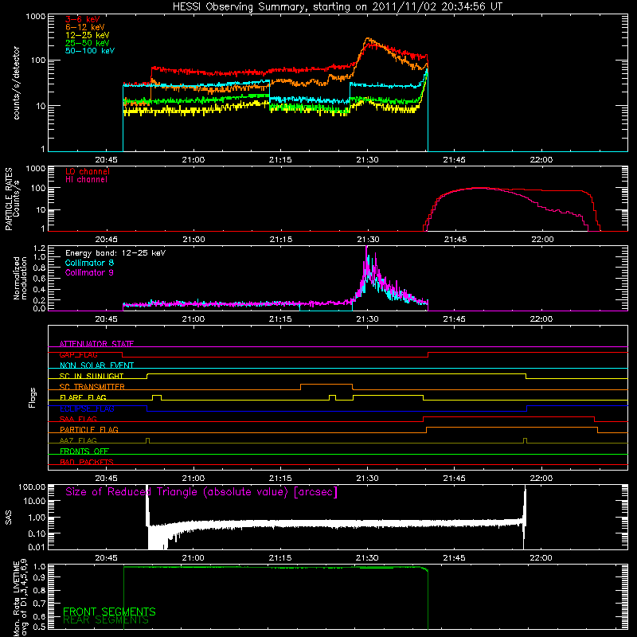Viewport: 637px width, 637px height.
Task: Click the '1000' tick on counts/s/detector axis
Action: 36,17
